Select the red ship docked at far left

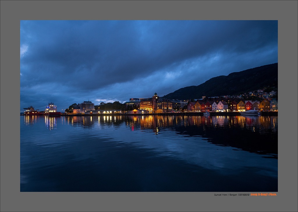point(31,112)
